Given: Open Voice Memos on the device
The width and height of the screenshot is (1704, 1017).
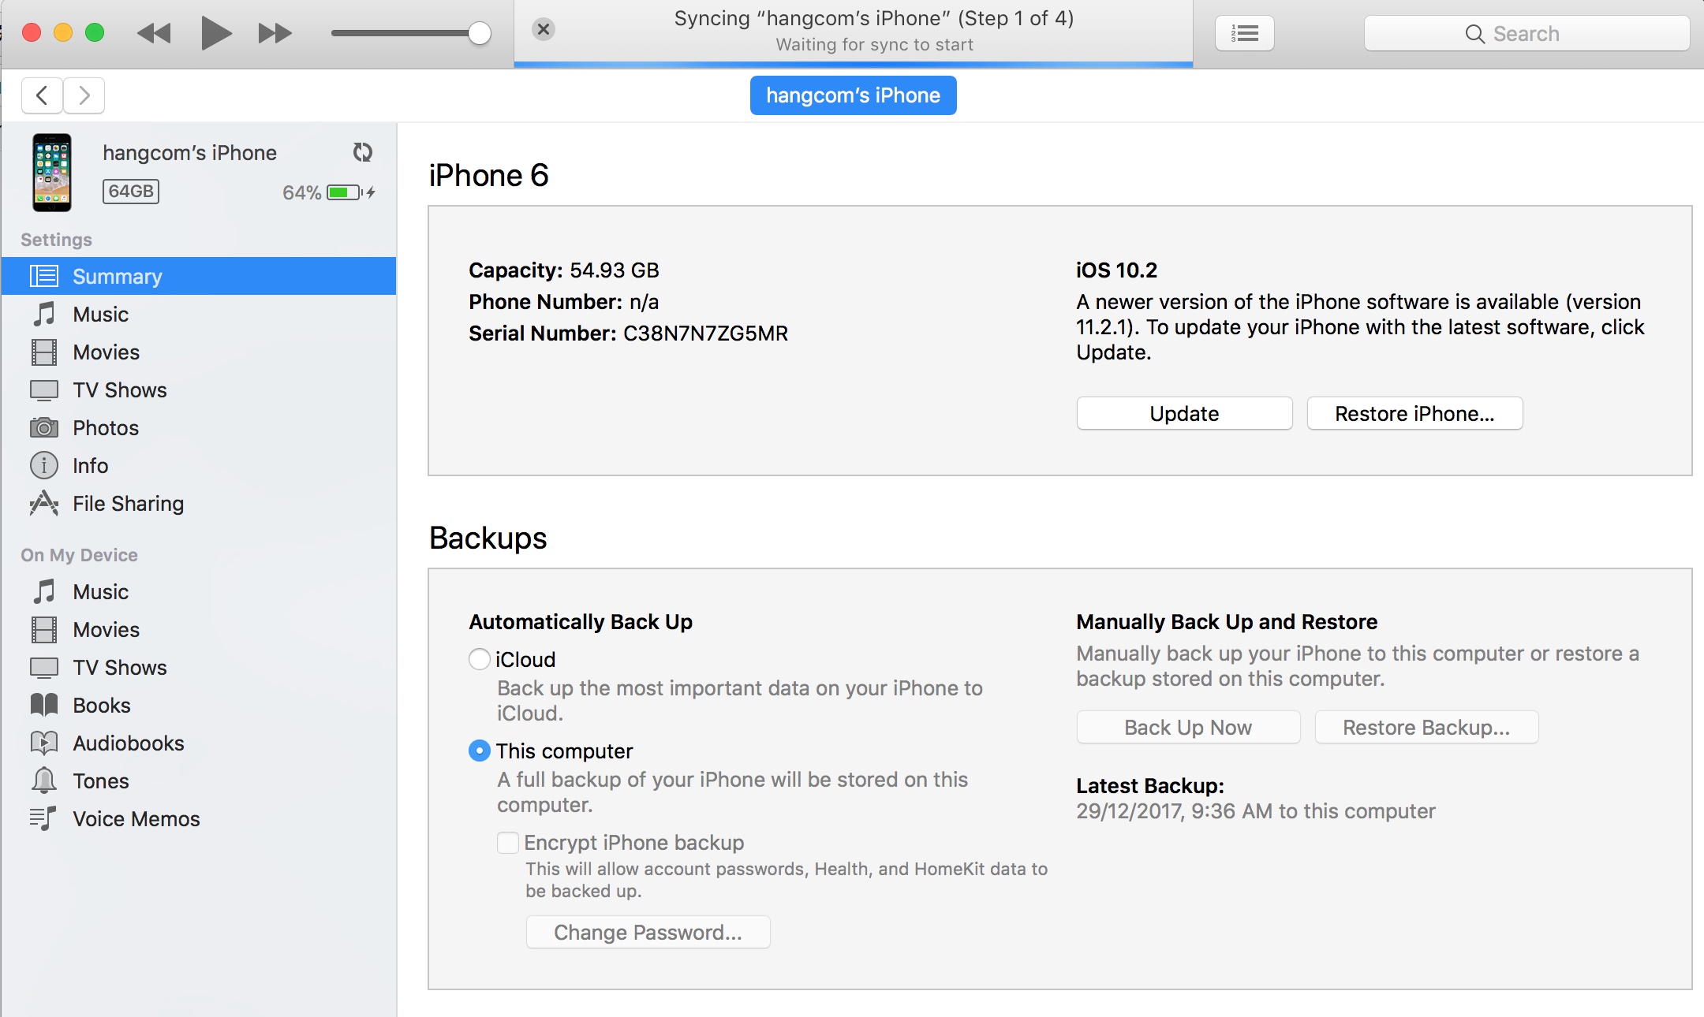Looking at the screenshot, I should click(x=136, y=819).
